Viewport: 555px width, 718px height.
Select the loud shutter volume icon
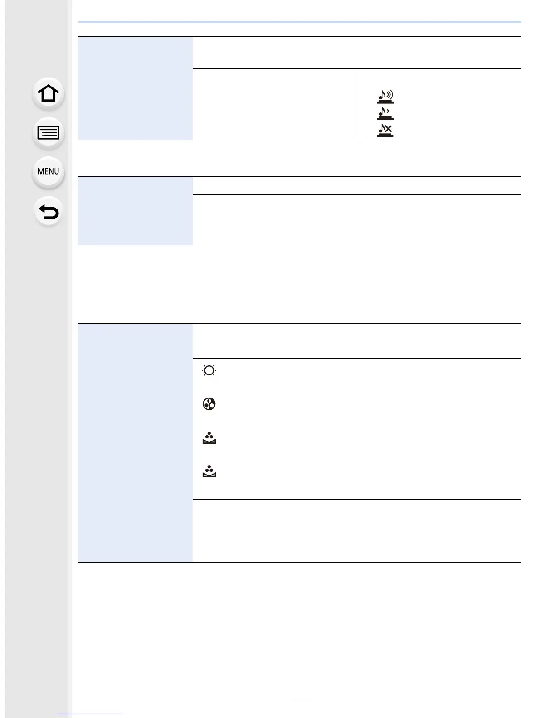point(385,97)
